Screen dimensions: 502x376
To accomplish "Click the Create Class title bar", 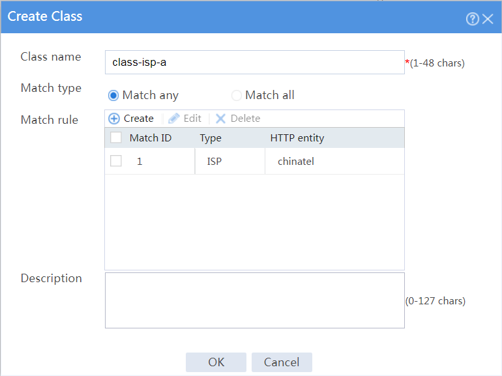I will 251,17.
